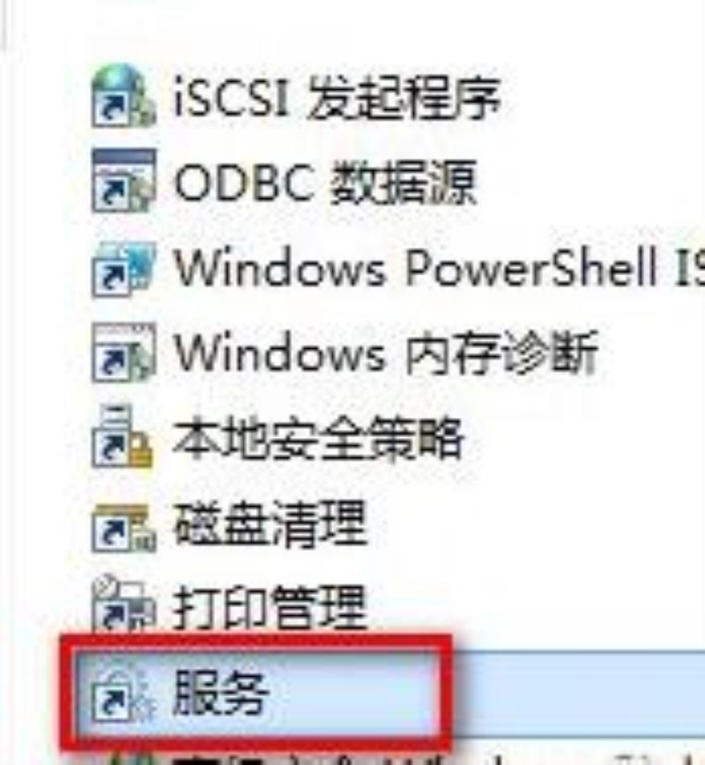Select the ODBC 数据源 text label
Viewport: 705px width, 765px height.
pyautogui.click(x=325, y=183)
